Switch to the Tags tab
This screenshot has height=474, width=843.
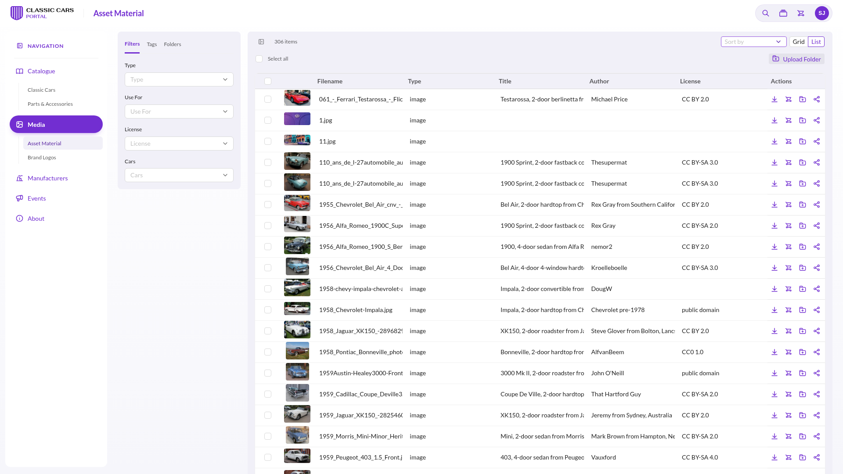pyautogui.click(x=152, y=44)
